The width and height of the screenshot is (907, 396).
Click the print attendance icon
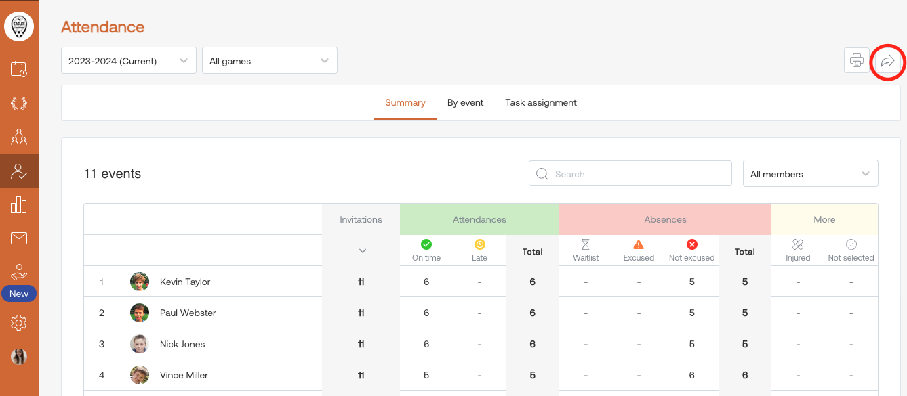(857, 61)
